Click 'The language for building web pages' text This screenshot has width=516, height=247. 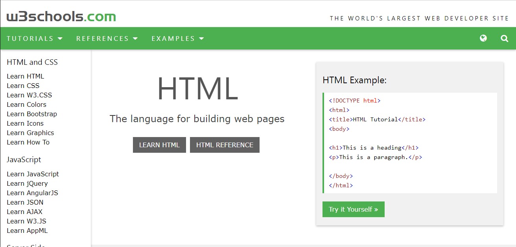click(x=197, y=119)
